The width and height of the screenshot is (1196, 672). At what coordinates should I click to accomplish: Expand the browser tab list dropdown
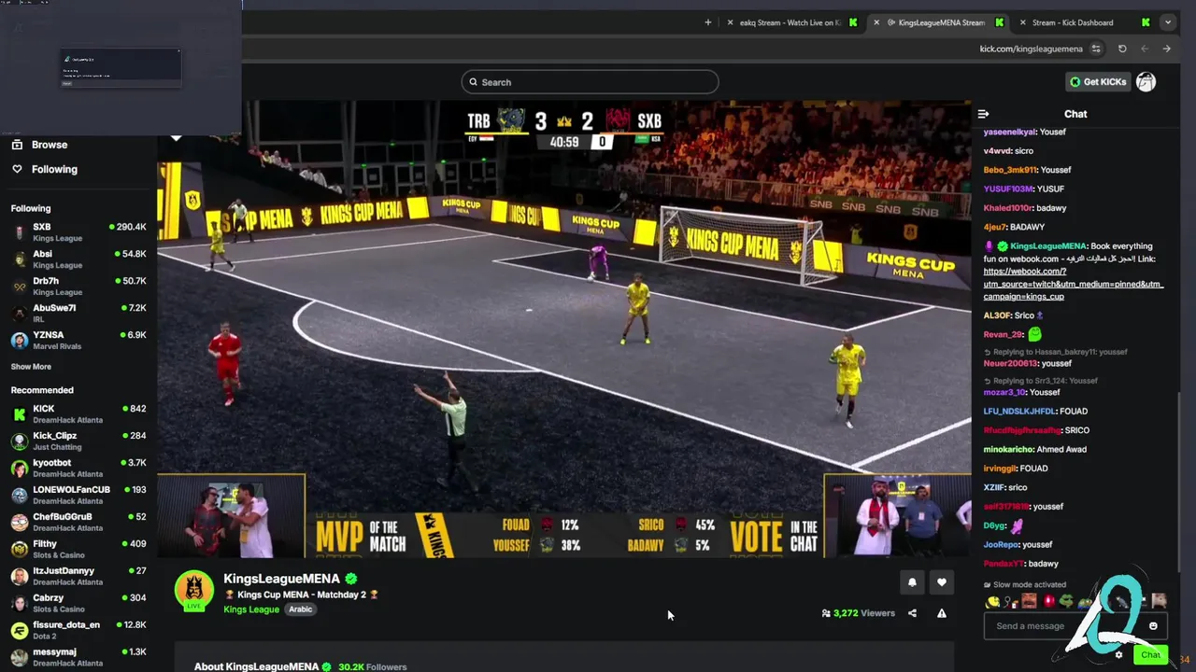click(1167, 22)
